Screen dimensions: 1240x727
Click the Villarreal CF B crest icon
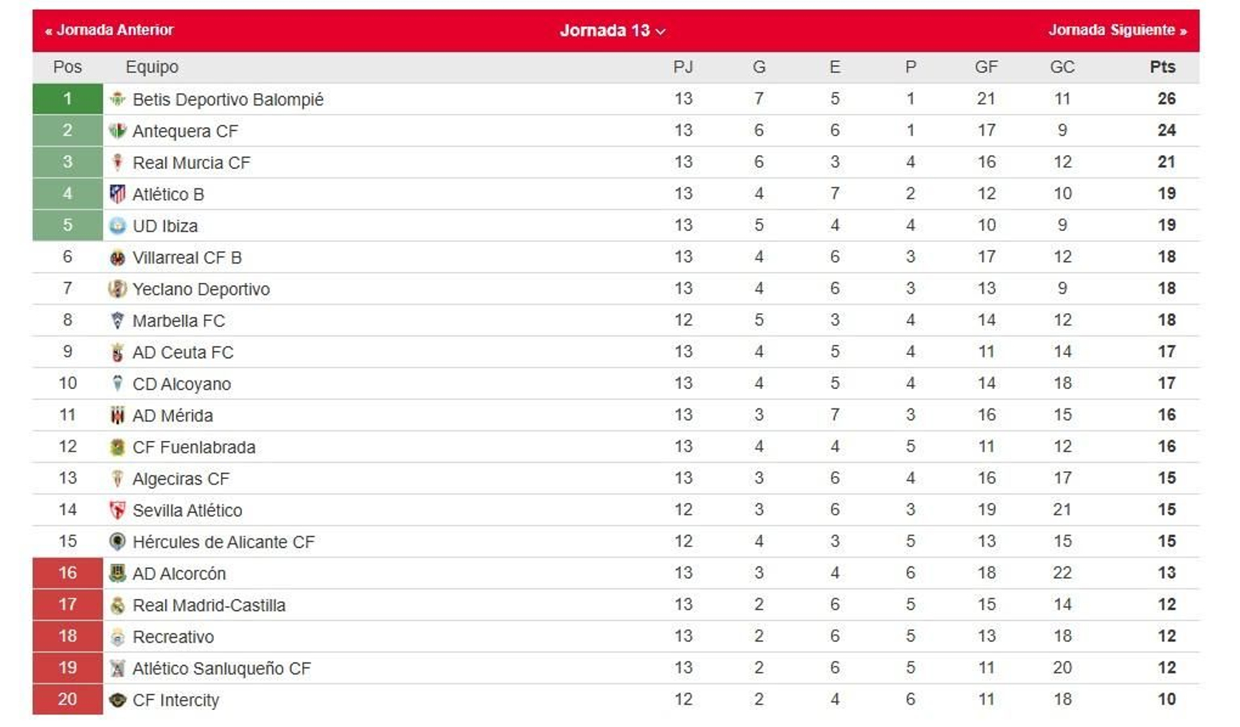[x=117, y=257]
